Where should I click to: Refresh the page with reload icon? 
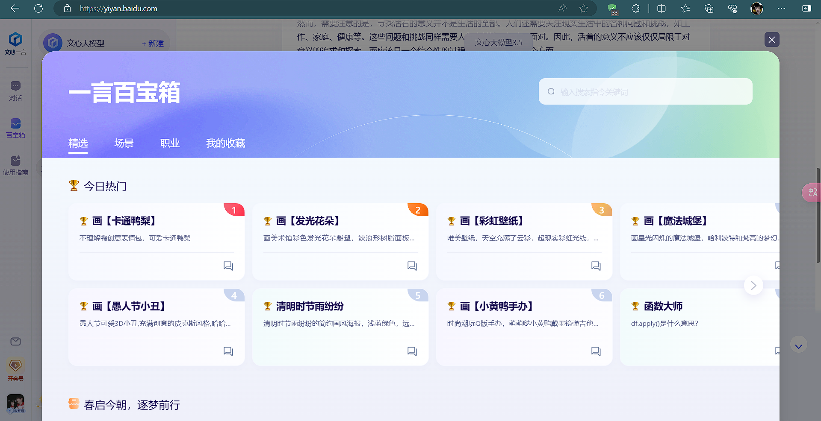coord(38,9)
